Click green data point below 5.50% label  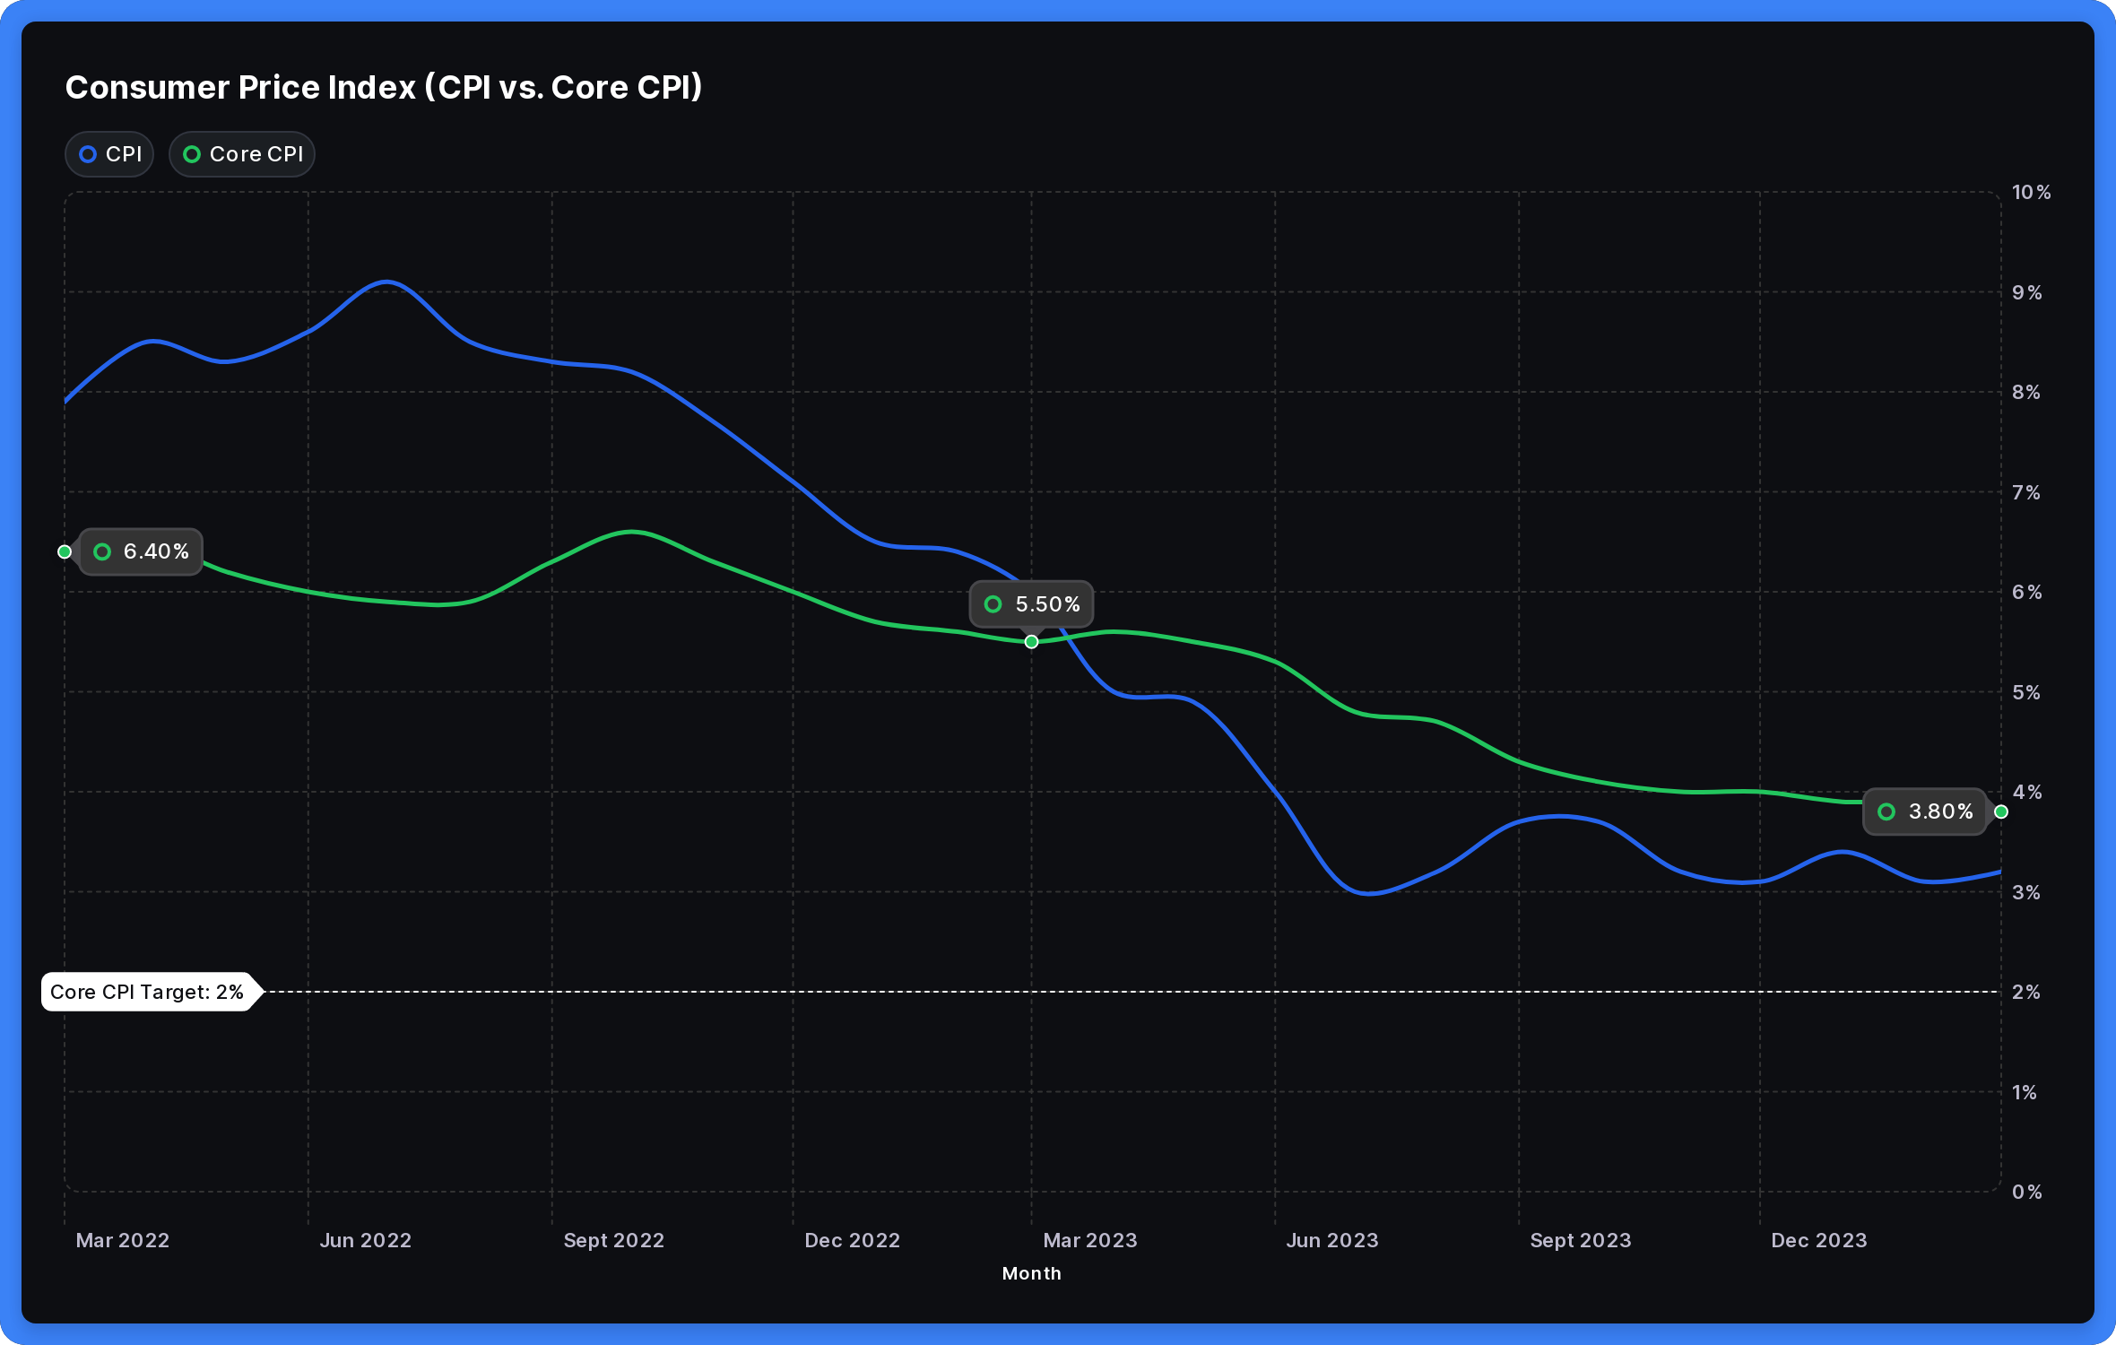1031,642
